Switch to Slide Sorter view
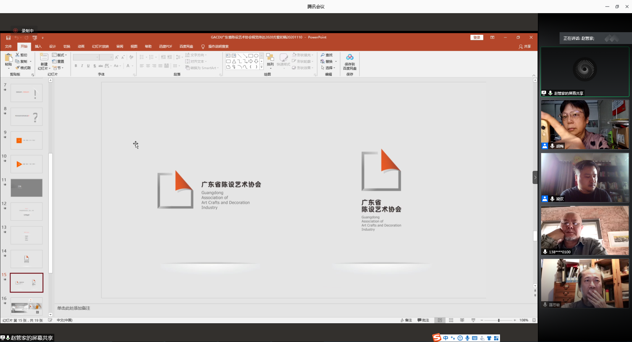632x342 pixels. point(451,320)
